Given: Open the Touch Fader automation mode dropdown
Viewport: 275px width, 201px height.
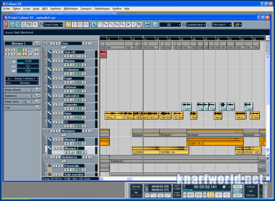Looking at the screenshot, I should (x=53, y=25).
